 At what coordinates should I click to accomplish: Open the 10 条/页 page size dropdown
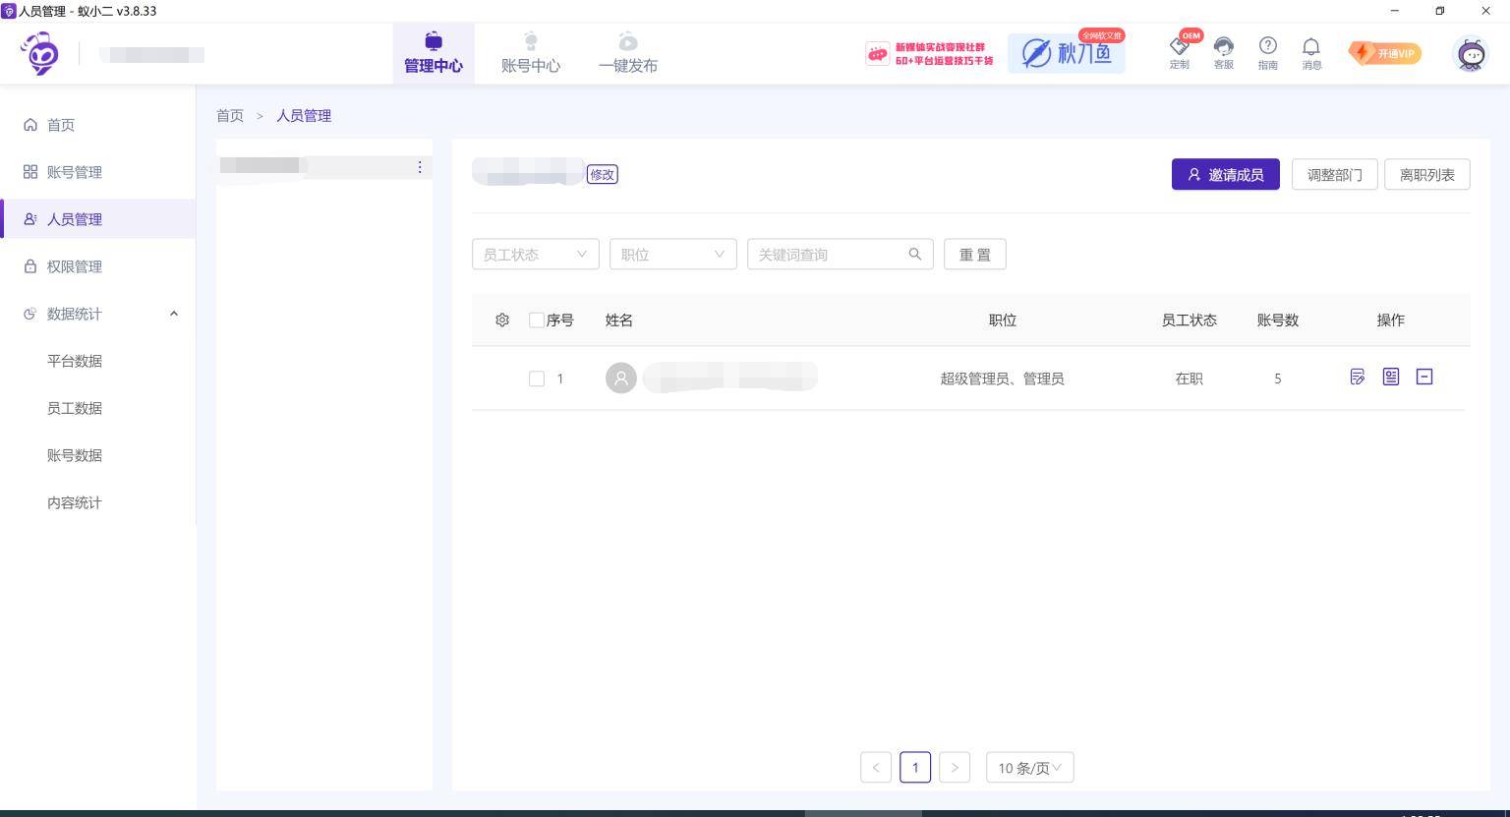point(1029,768)
